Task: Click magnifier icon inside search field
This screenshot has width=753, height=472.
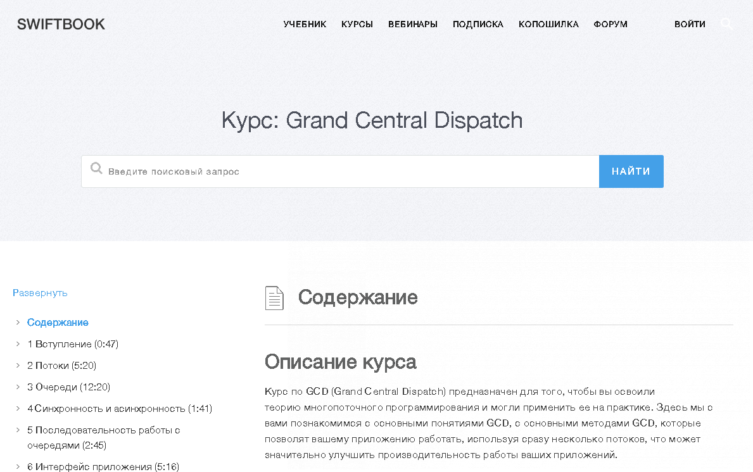Action: click(x=96, y=168)
